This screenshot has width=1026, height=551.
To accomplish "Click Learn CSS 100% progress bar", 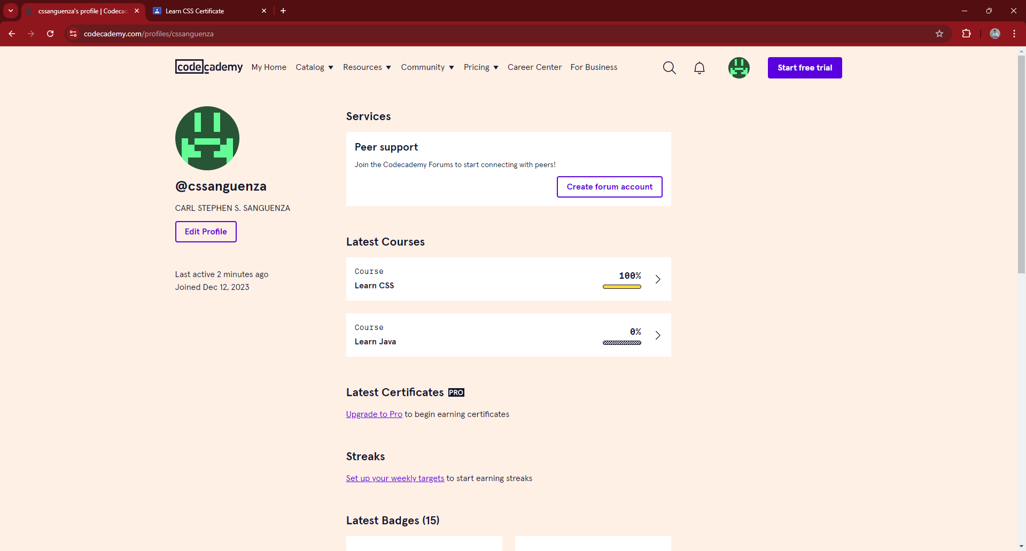I will click(x=622, y=287).
